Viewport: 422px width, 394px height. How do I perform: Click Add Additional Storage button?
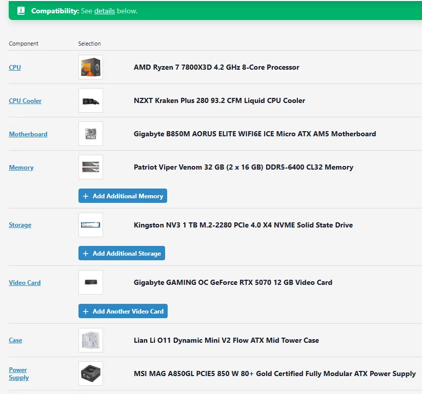click(x=122, y=253)
